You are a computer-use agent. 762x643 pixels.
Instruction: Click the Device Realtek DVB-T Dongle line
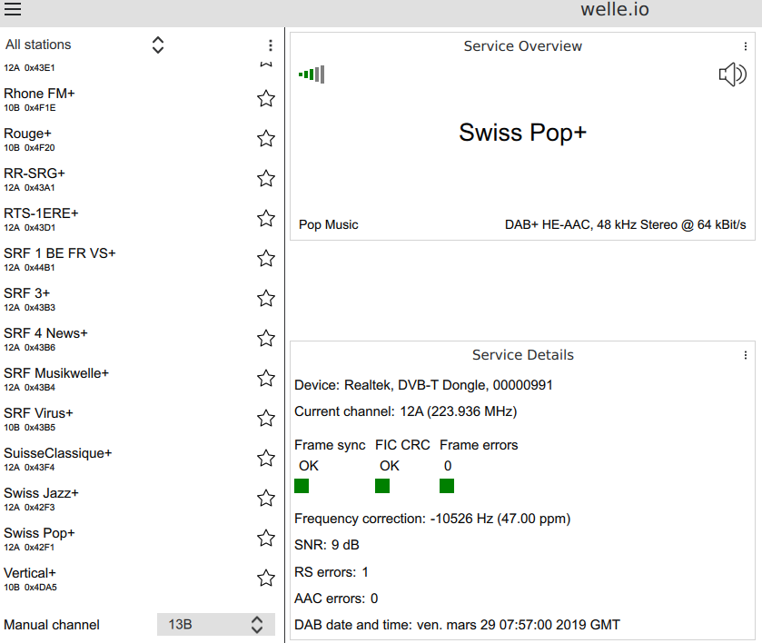423,385
